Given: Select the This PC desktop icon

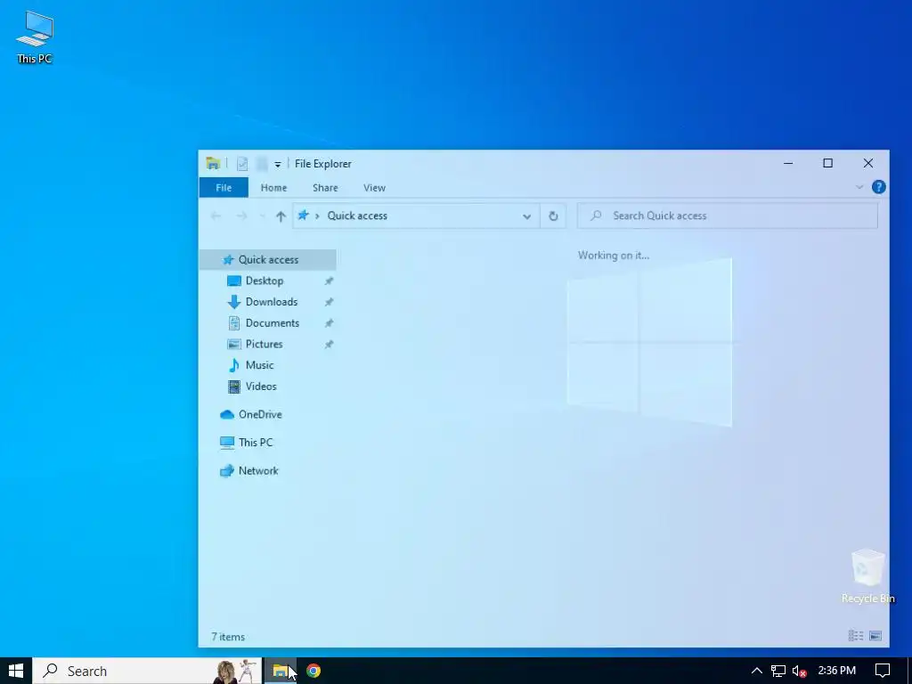Looking at the screenshot, I should point(35,37).
